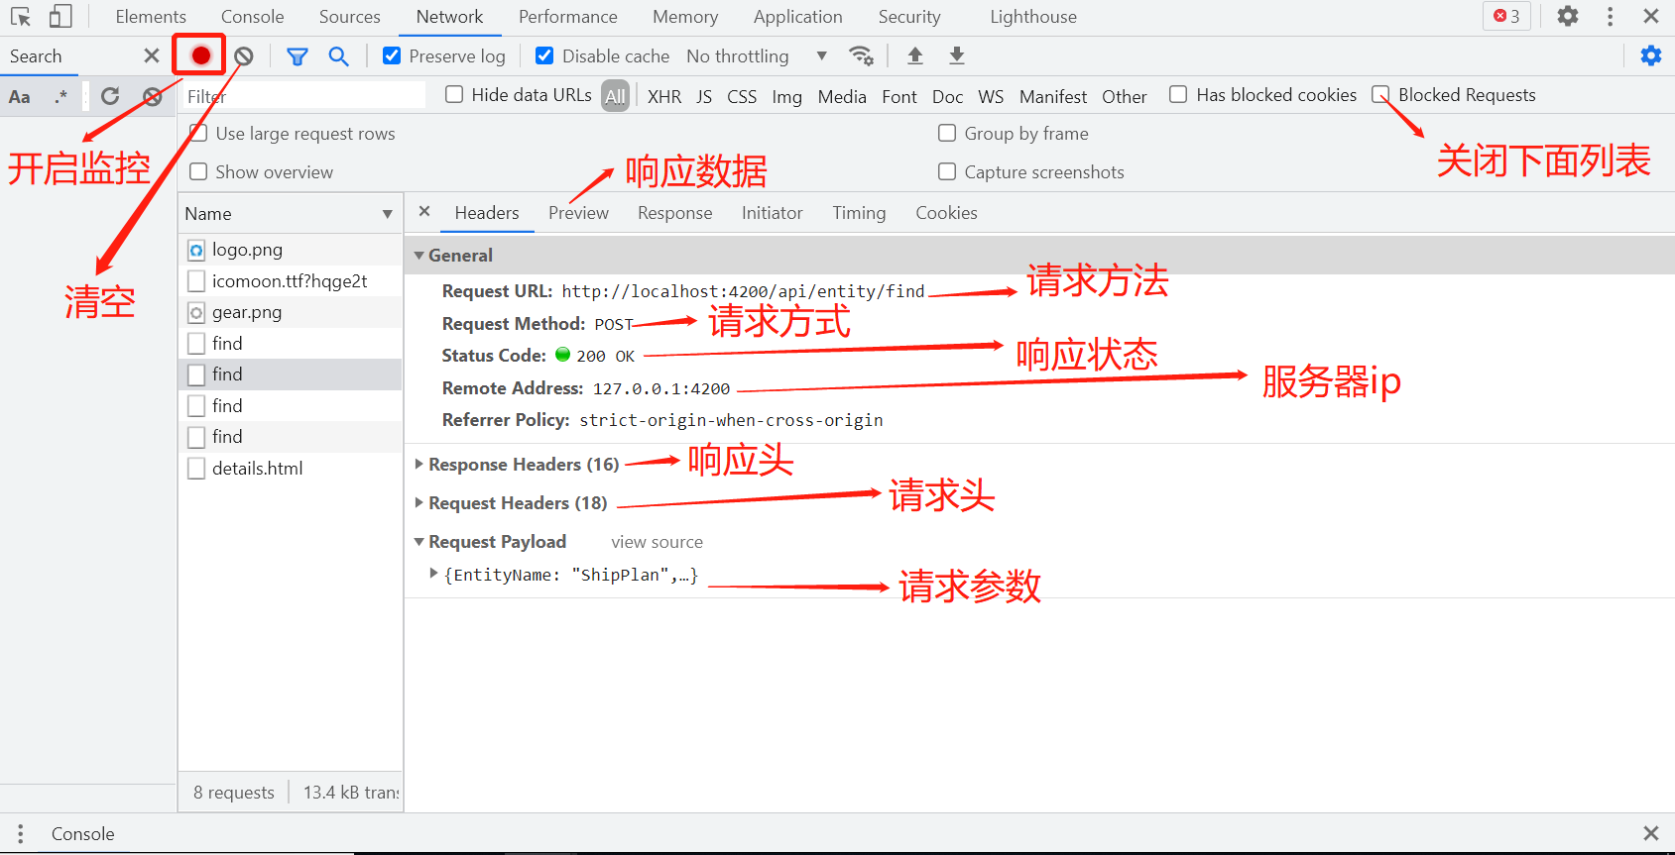Close the Console drawer
The image size is (1675, 855).
click(1651, 834)
